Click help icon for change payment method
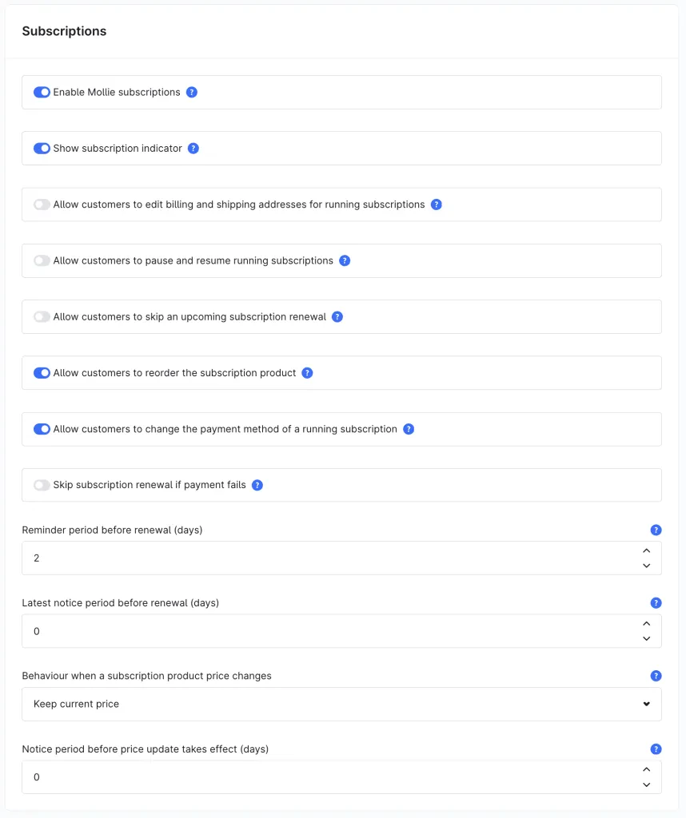 click(409, 429)
